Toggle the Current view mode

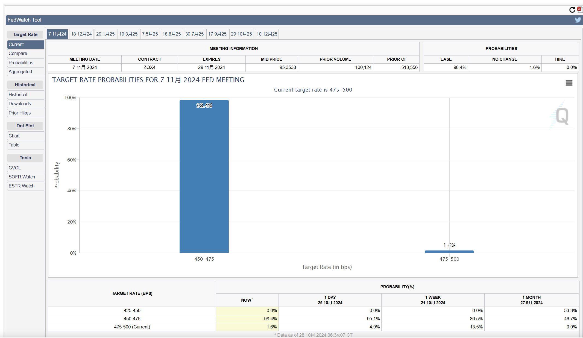pos(25,44)
